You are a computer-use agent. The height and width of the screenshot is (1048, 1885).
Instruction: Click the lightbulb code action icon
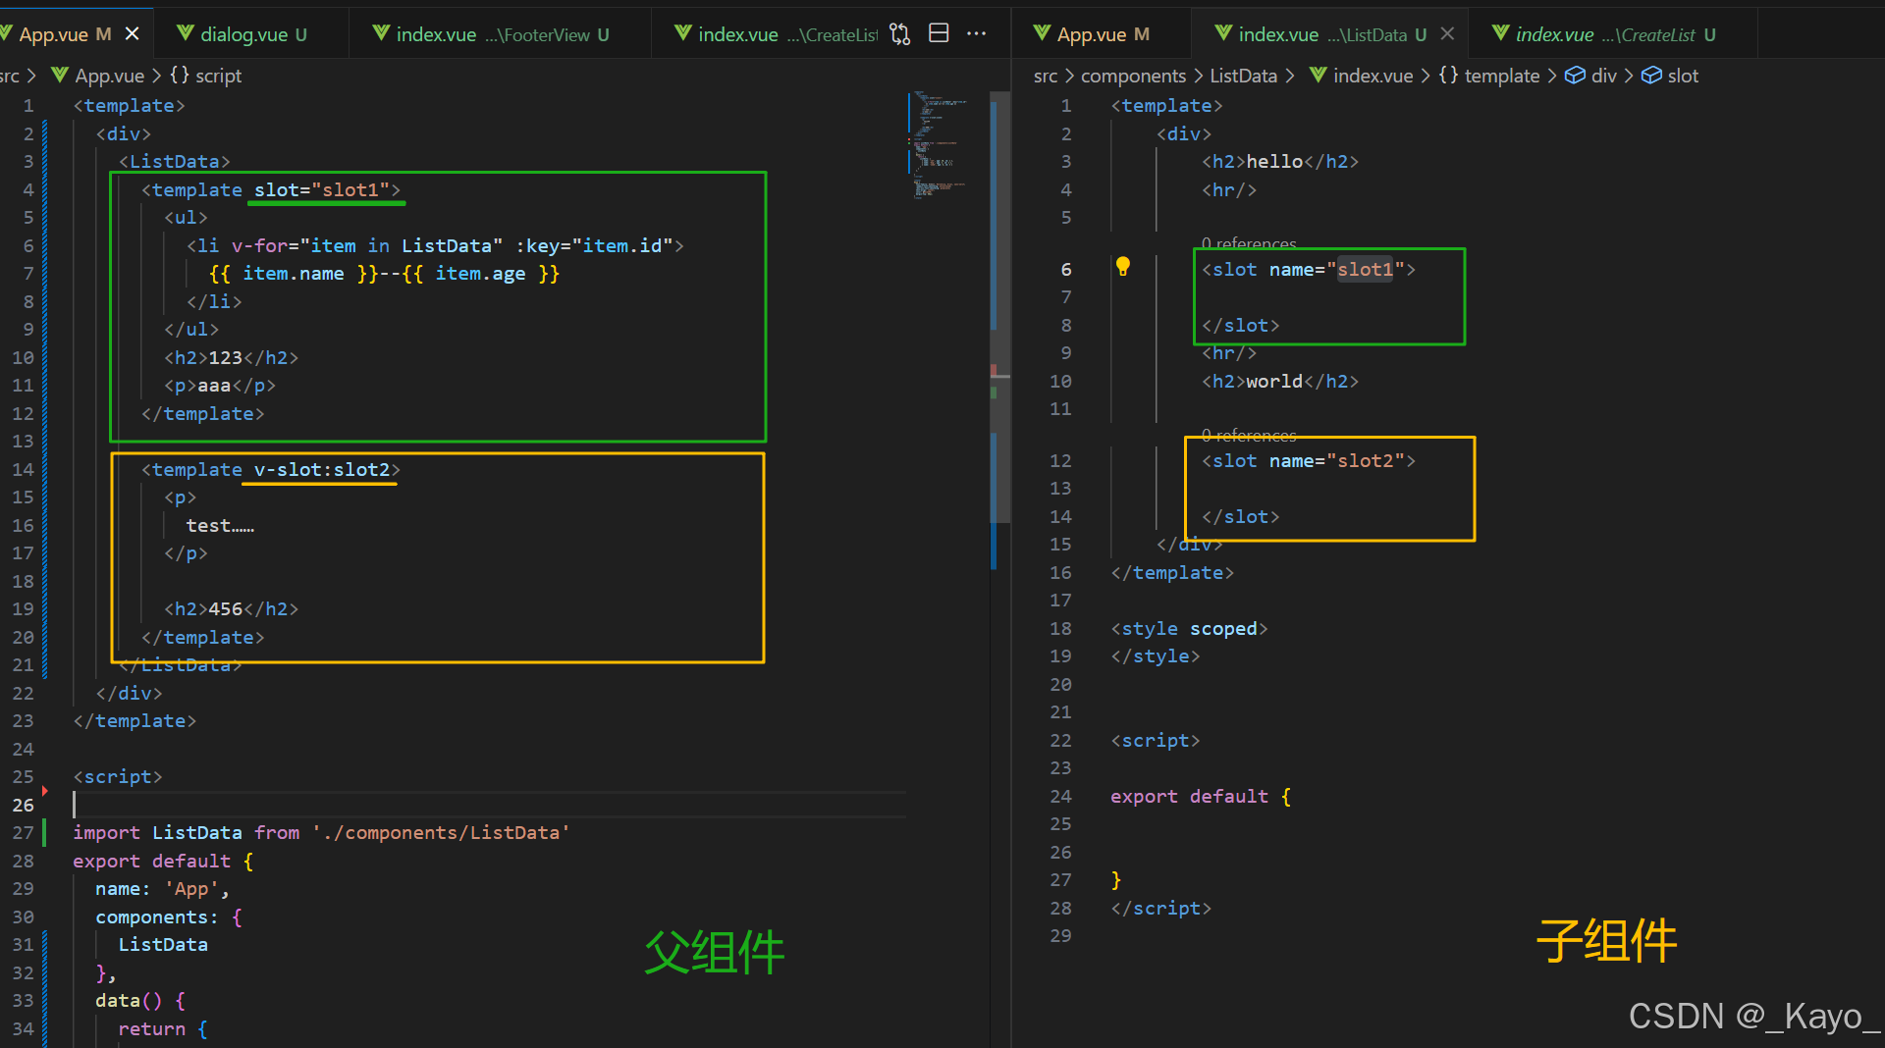(x=1123, y=266)
